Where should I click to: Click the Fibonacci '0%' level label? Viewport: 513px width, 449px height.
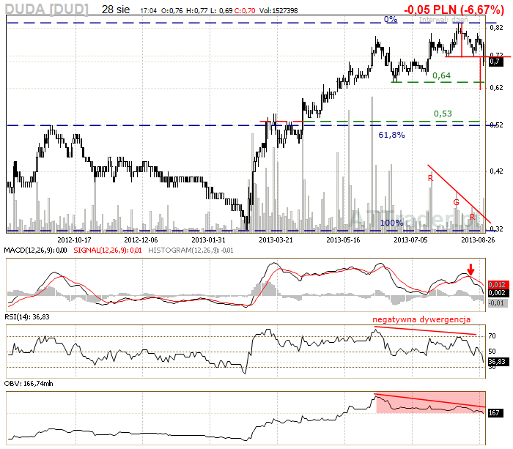click(391, 19)
